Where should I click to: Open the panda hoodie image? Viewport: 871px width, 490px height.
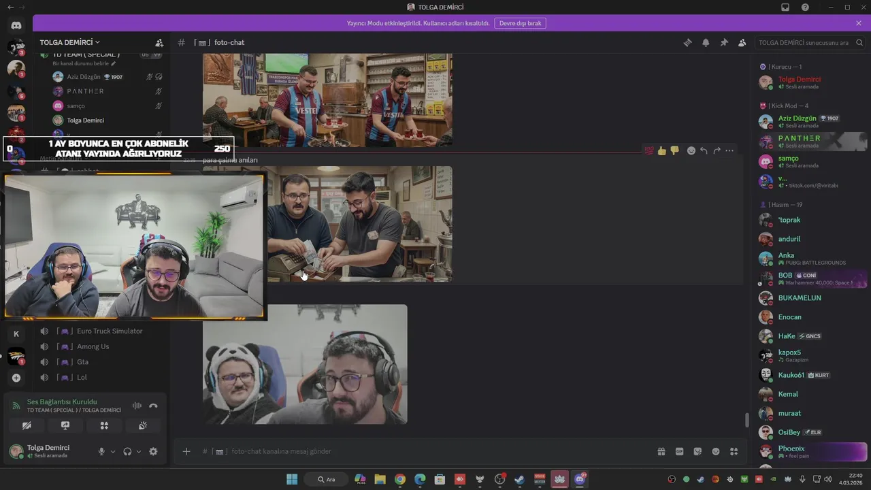(305, 364)
